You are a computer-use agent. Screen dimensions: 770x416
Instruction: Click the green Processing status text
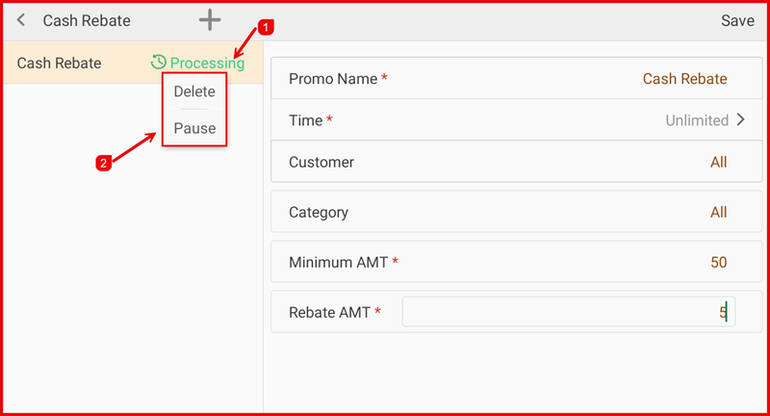click(x=207, y=64)
